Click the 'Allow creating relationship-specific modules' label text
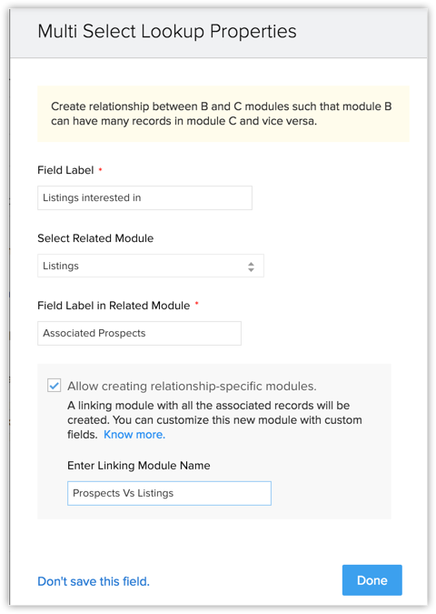Screen dimensions: 436x614 [192, 386]
